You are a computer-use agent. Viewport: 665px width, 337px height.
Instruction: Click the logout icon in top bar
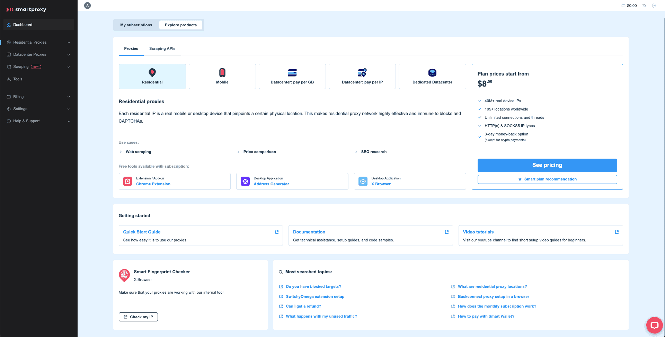coord(654,6)
